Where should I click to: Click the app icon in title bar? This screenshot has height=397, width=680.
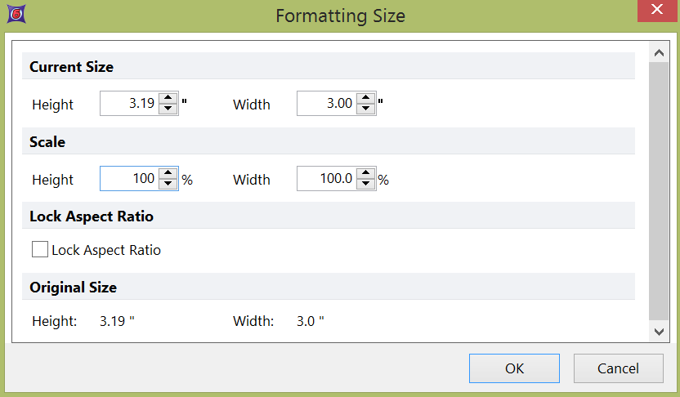pyautogui.click(x=15, y=15)
